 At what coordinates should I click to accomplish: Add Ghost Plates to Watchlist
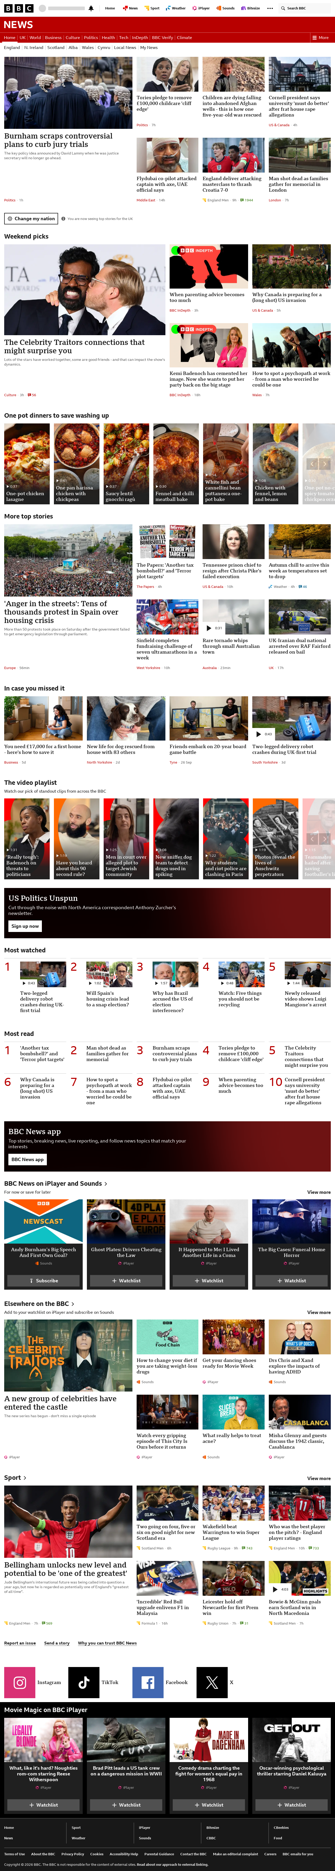coord(126,1281)
